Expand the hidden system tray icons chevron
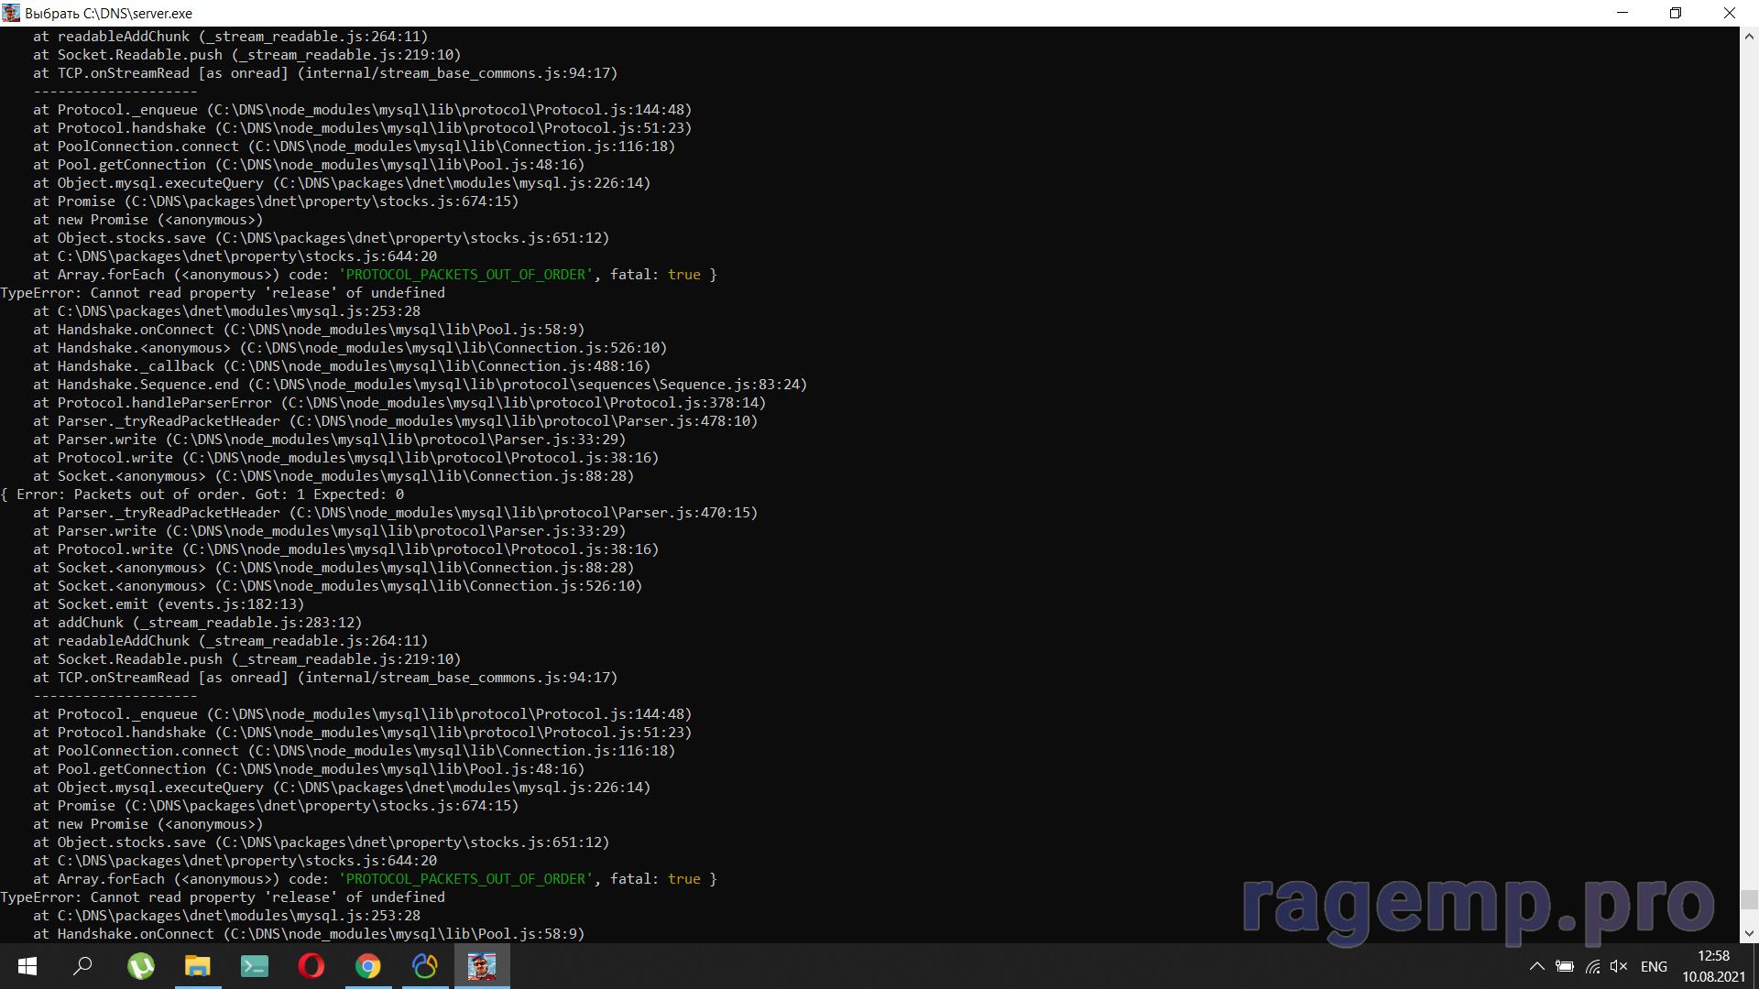 coord(1537,966)
